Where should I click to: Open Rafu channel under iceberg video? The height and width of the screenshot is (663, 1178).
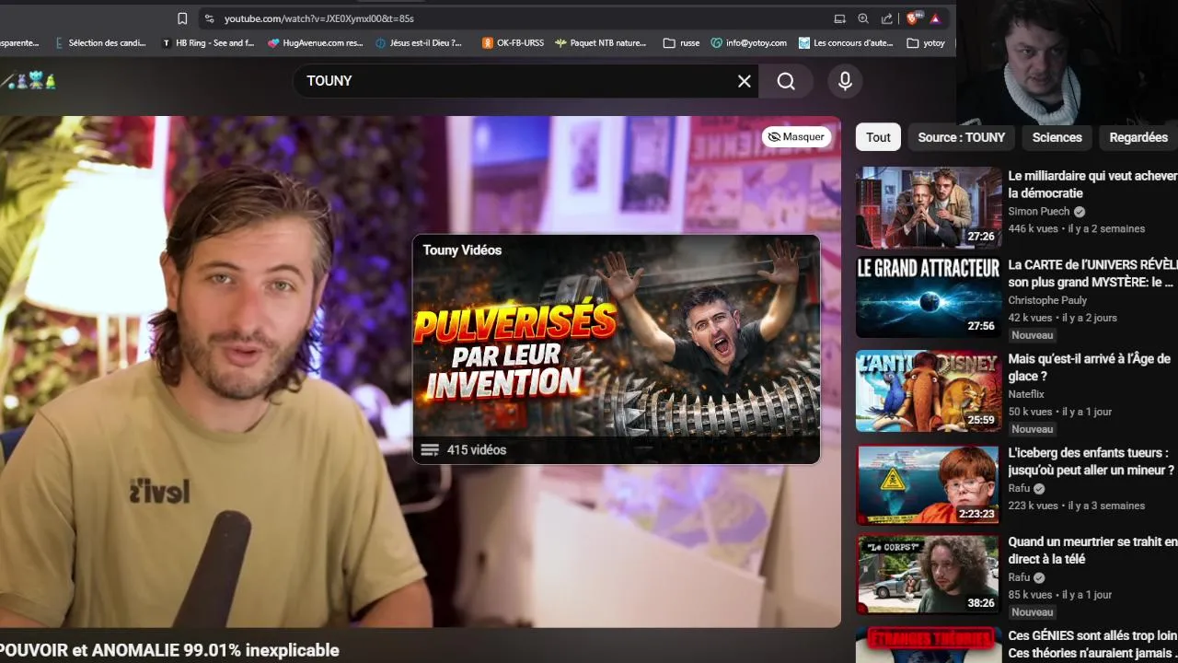[1019, 488]
